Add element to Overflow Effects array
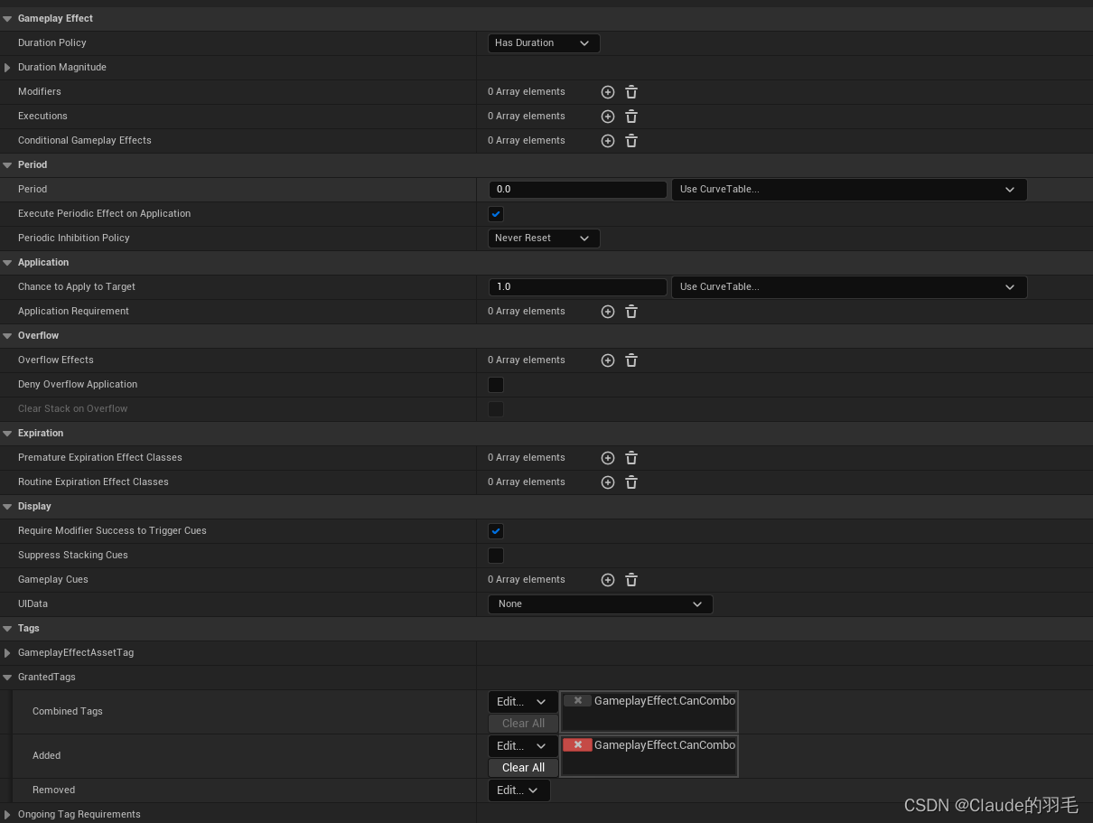 point(608,360)
